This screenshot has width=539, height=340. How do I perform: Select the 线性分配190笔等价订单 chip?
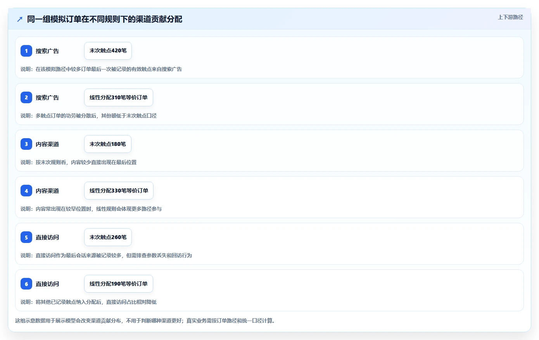pos(119,284)
